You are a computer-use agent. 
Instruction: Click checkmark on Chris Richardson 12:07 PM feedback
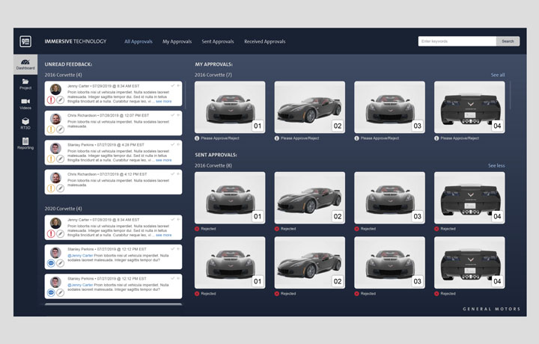pyautogui.click(x=173, y=115)
